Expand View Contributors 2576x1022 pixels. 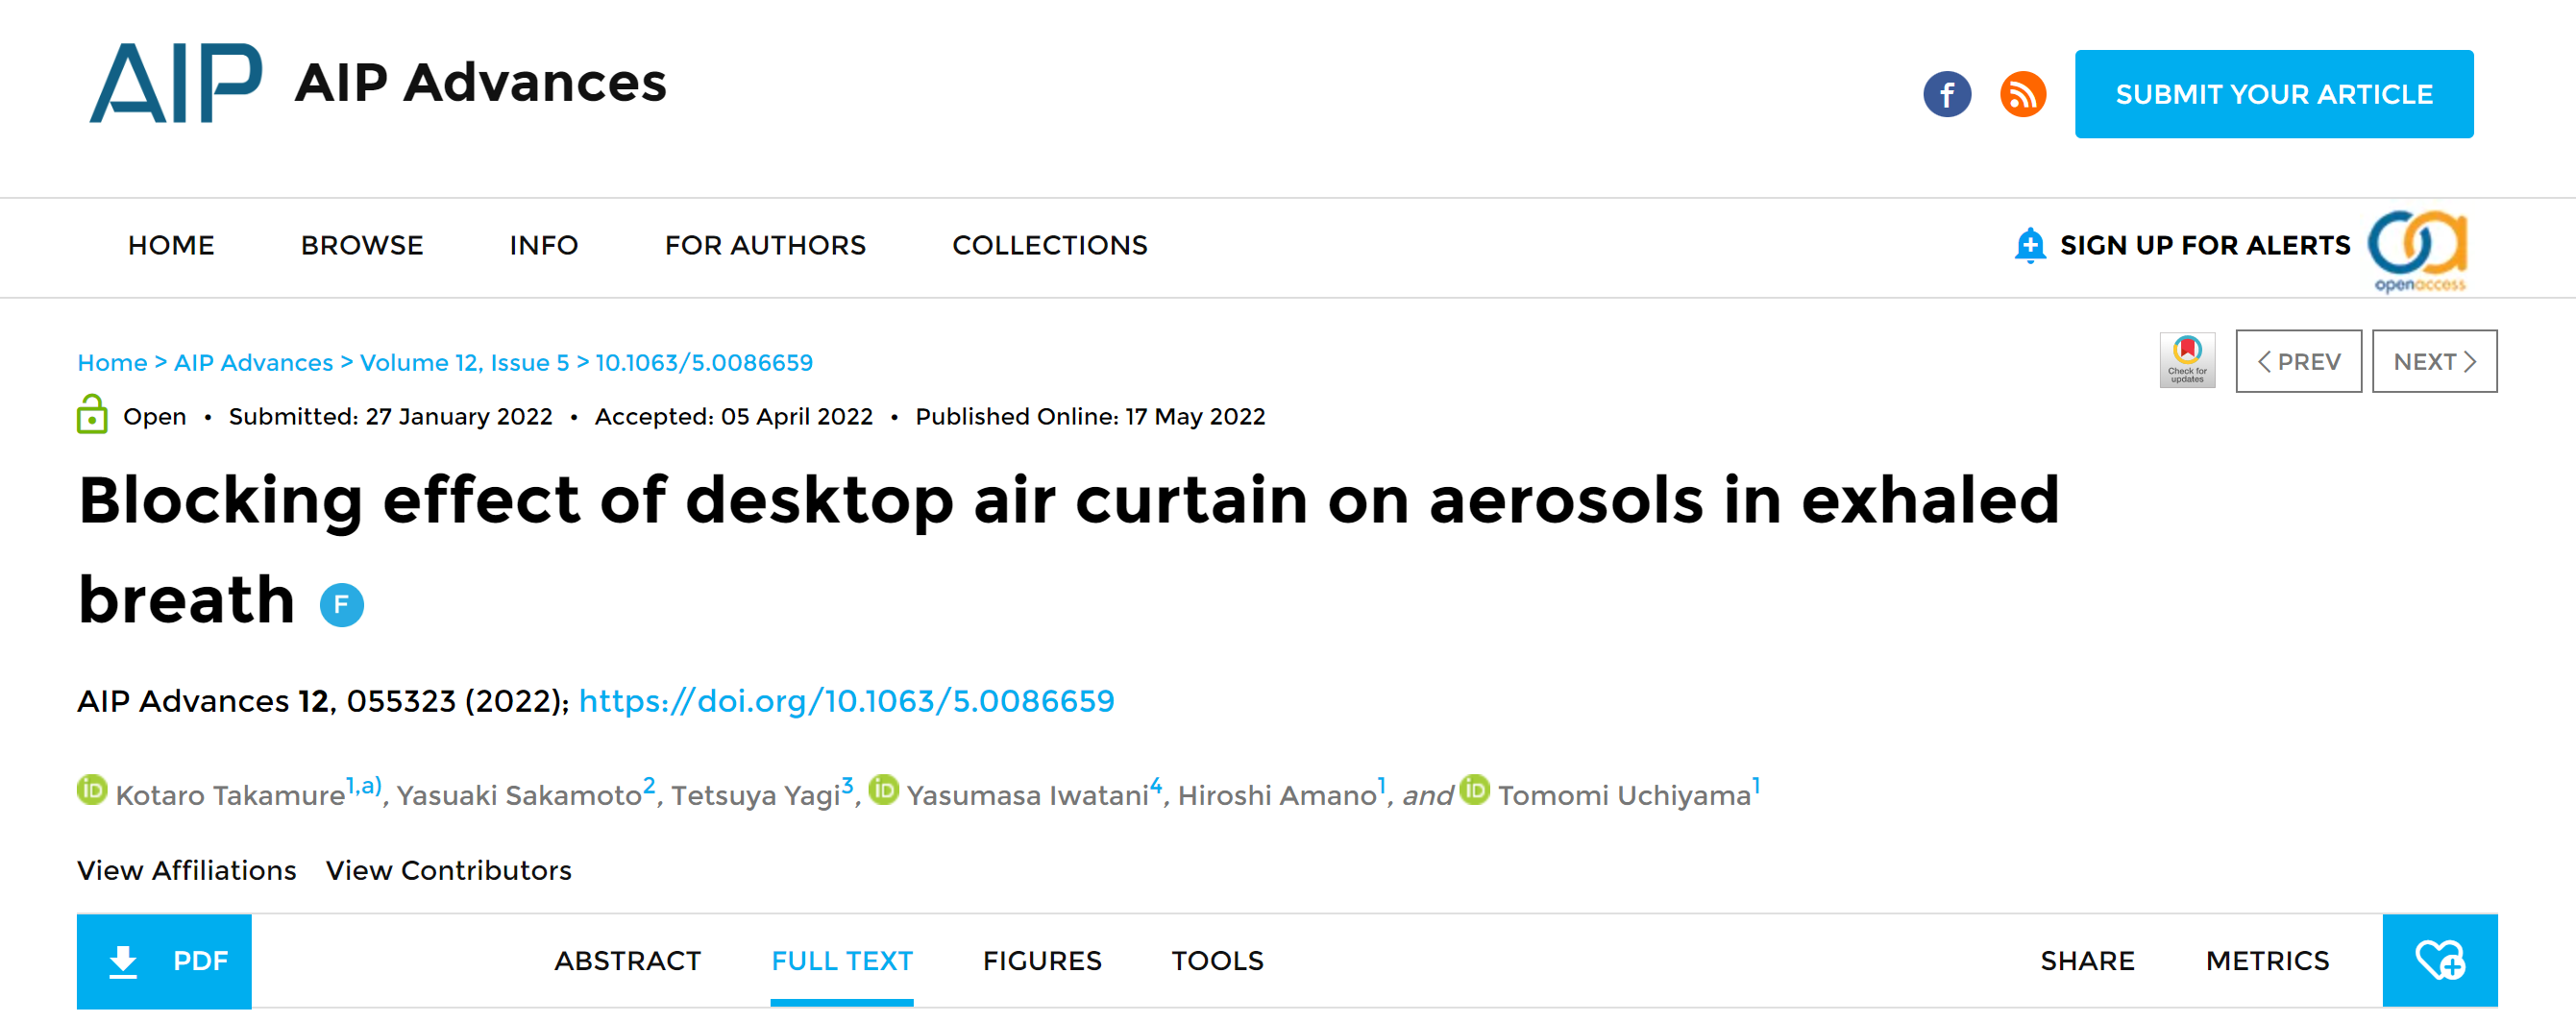pyautogui.click(x=448, y=870)
